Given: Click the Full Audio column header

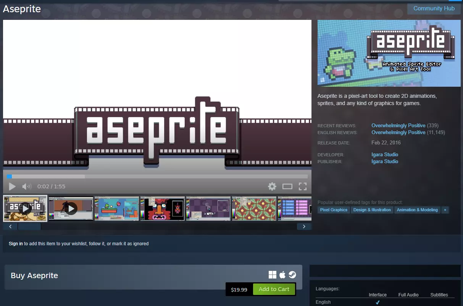Looking at the screenshot, I should coord(408,295).
